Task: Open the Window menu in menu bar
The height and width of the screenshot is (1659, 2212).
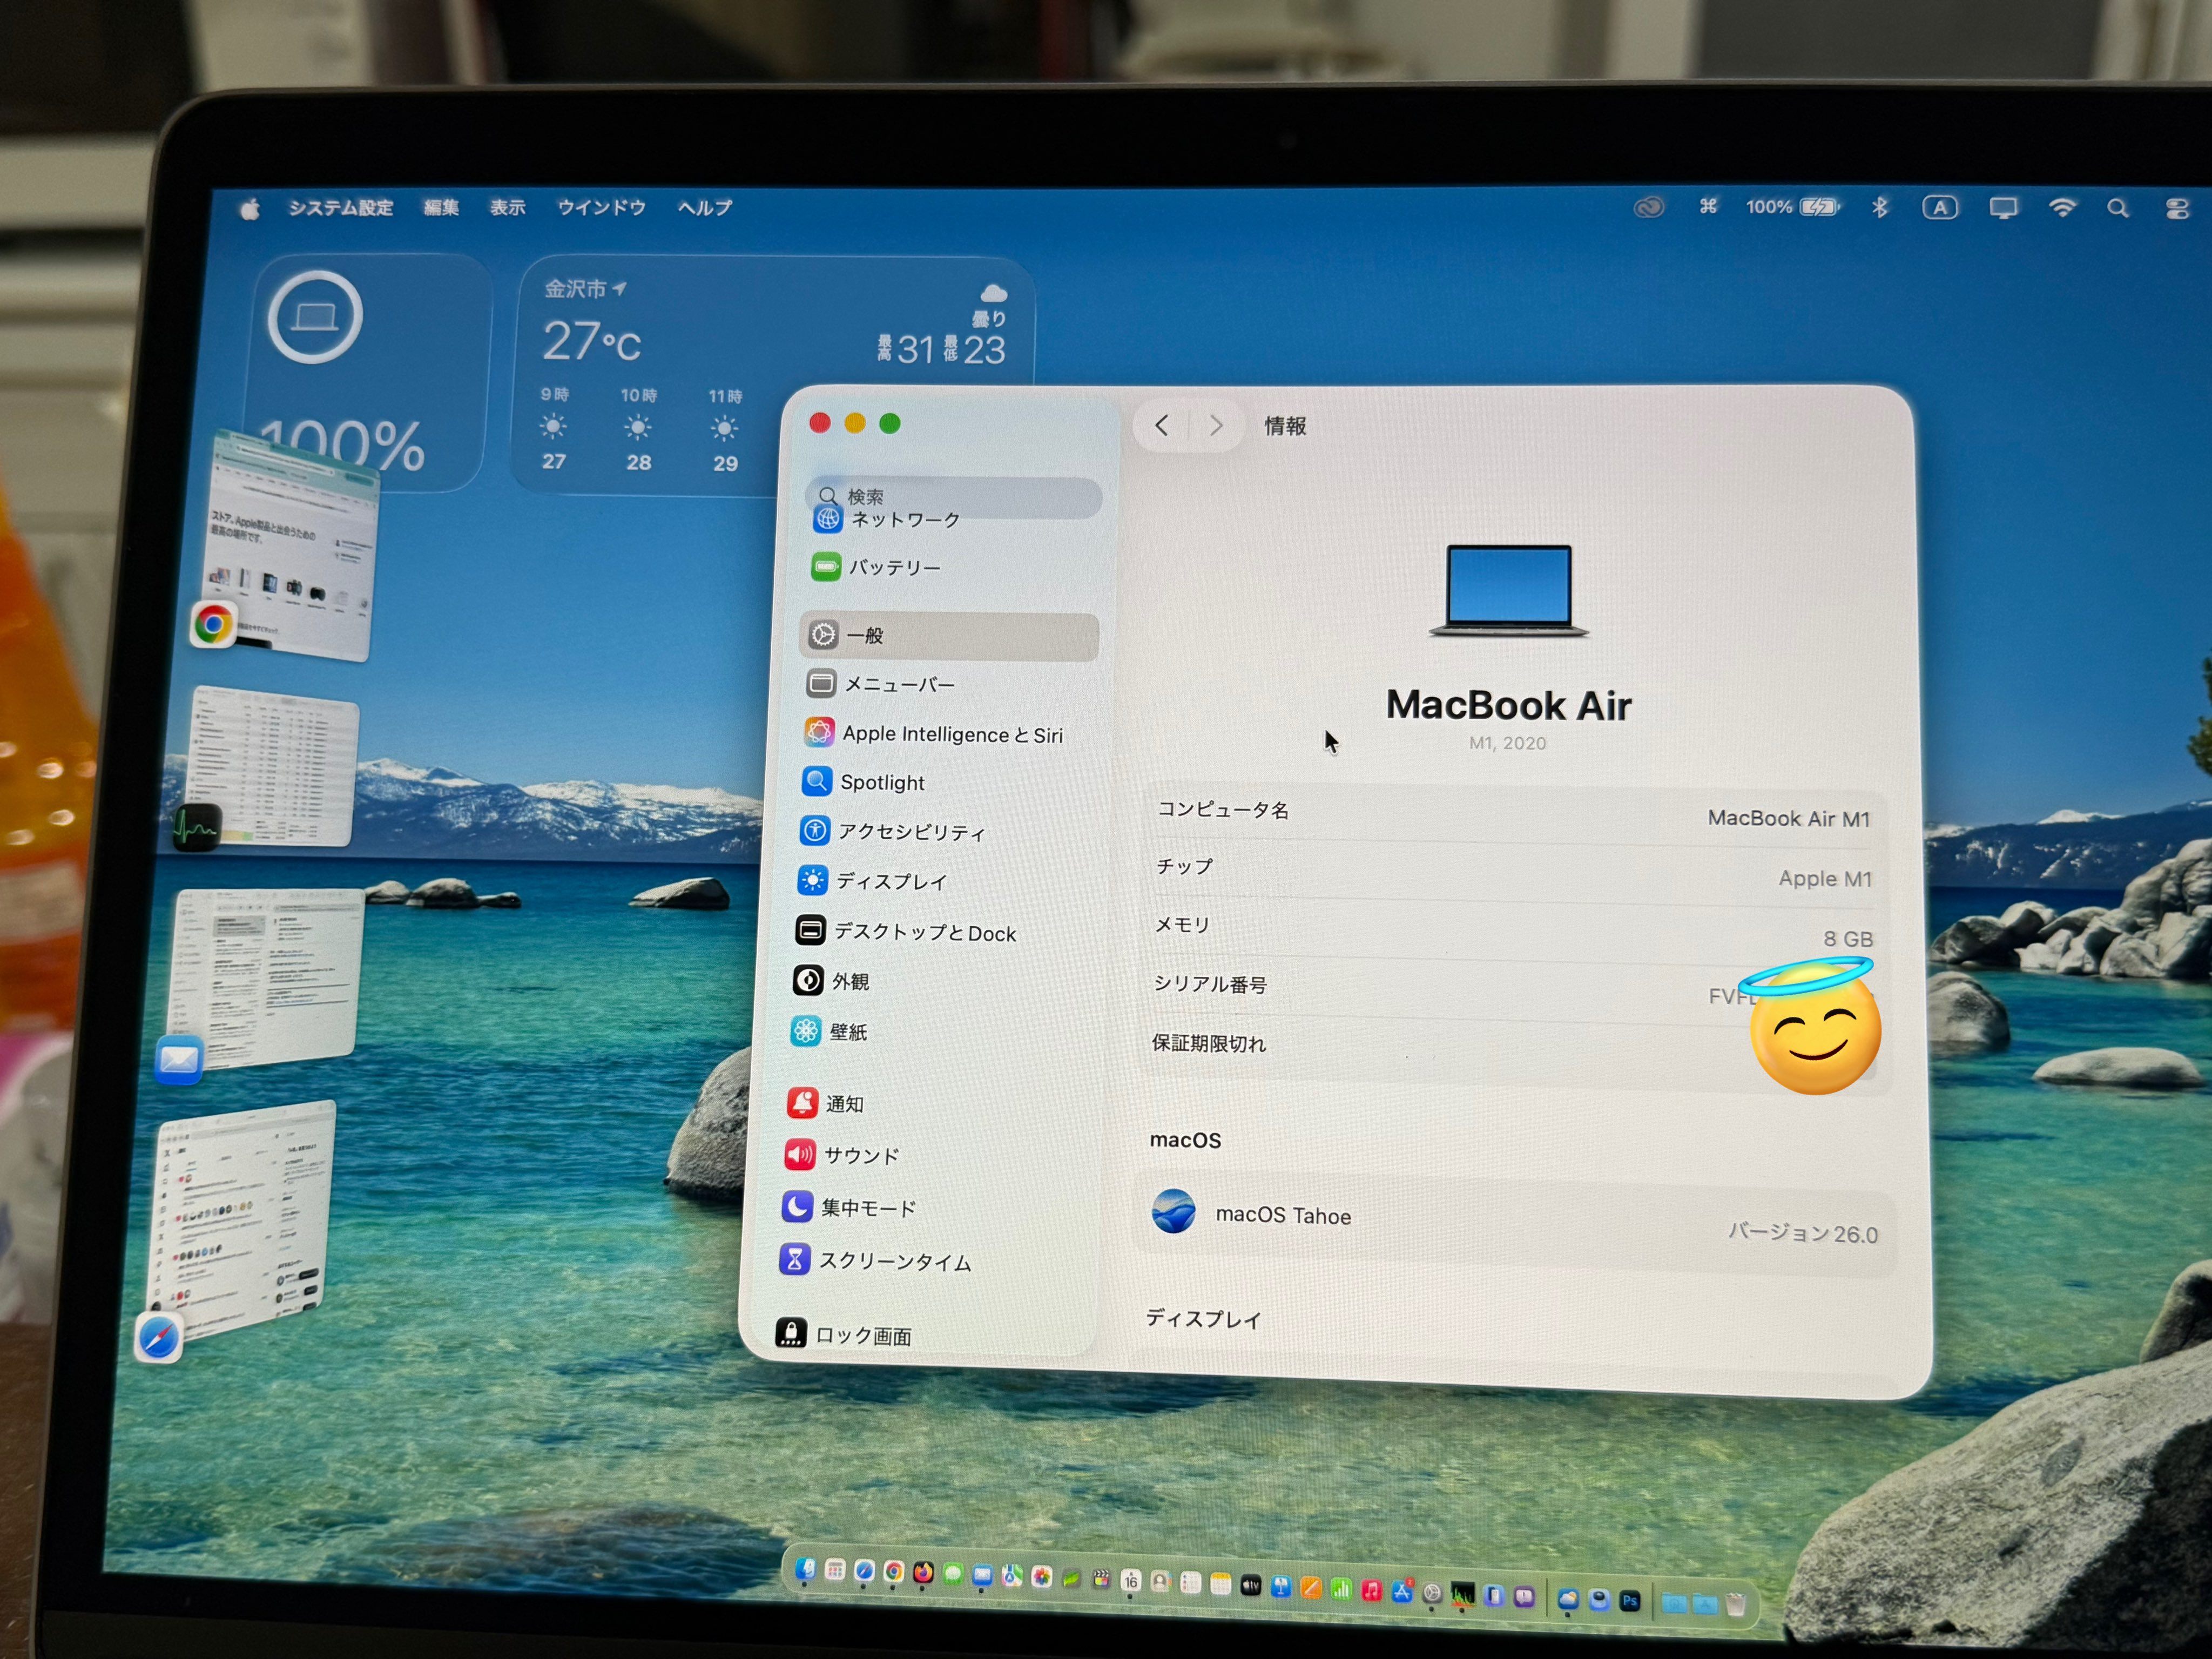Action: (601, 208)
